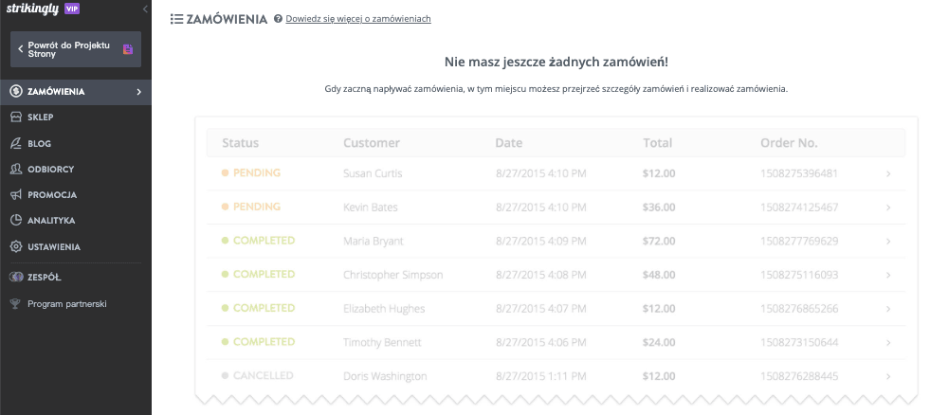This screenshot has height=415, width=930.
Task: Go to the Analityka section
Action: coord(51,220)
